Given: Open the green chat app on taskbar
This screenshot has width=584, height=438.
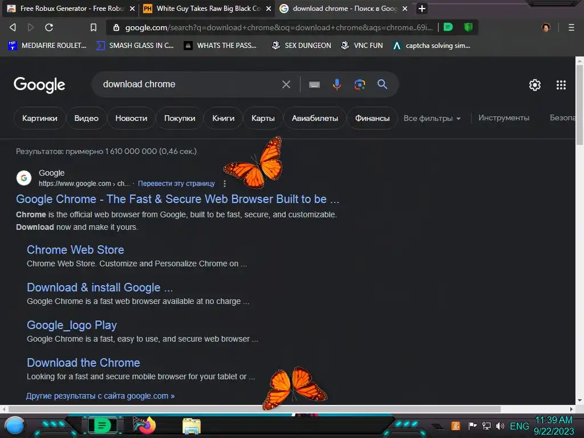Looking at the screenshot, I should pos(102,425).
